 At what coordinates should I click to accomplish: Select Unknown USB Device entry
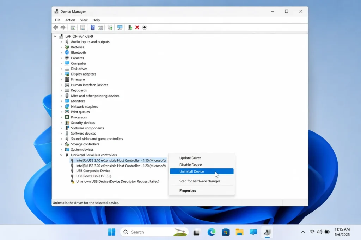pyautogui.click(x=118, y=181)
